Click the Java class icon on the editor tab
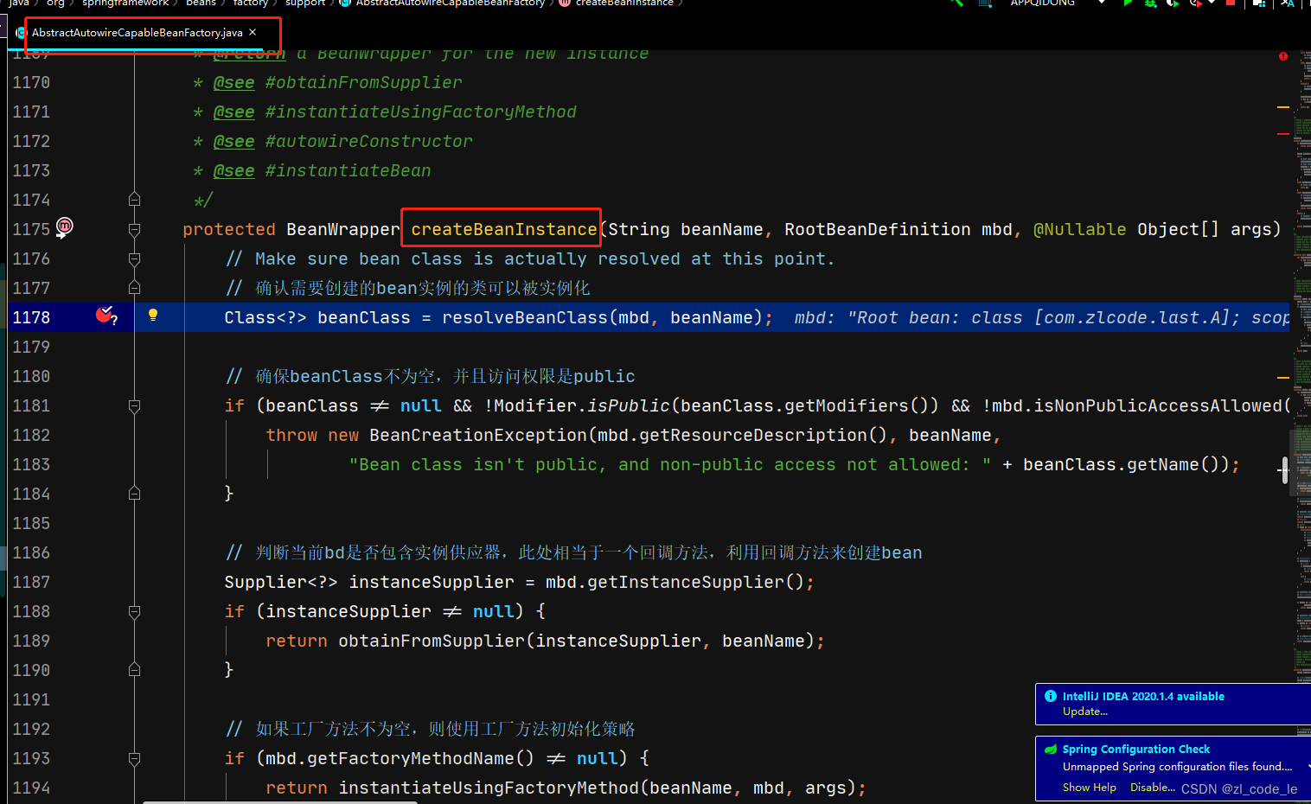The height and width of the screenshot is (804, 1311). coord(22,33)
